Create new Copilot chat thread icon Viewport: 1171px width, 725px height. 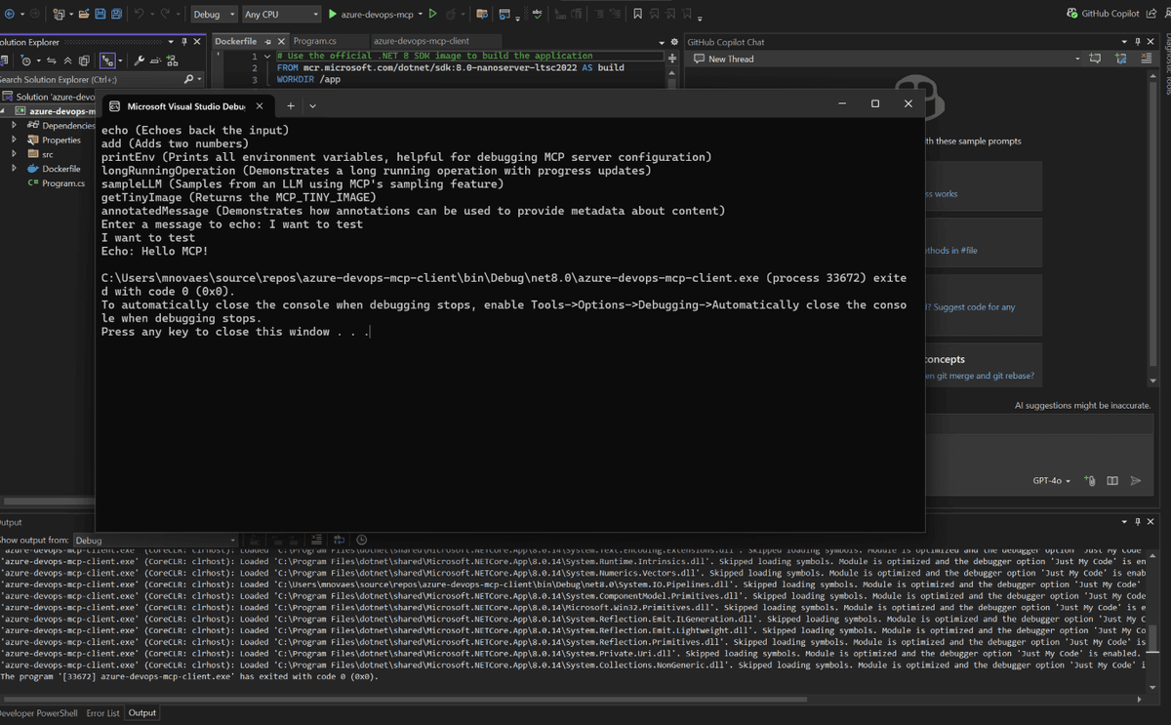point(1095,59)
